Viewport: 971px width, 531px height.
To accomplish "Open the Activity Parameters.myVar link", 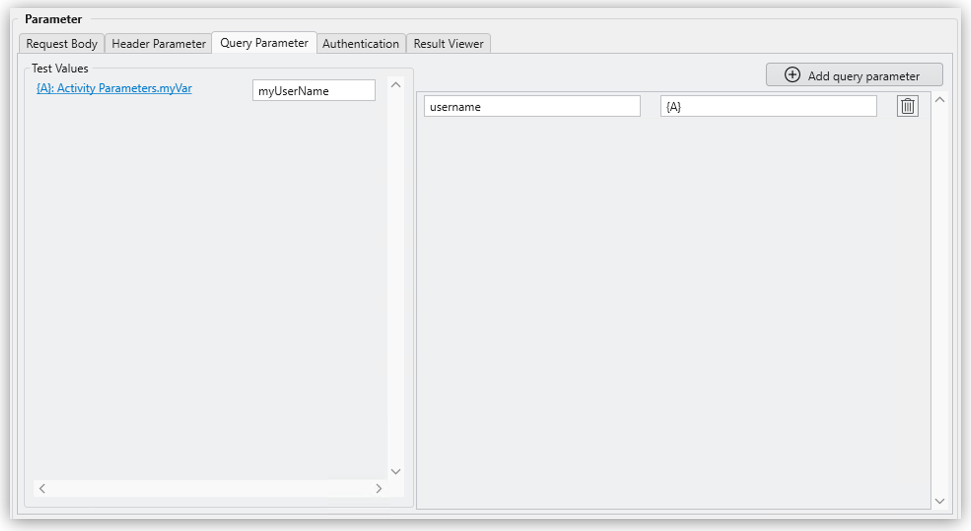I will point(114,88).
